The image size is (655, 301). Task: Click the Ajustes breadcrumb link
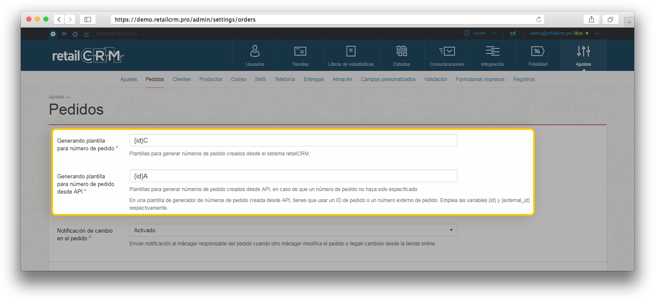click(x=56, y=97)
